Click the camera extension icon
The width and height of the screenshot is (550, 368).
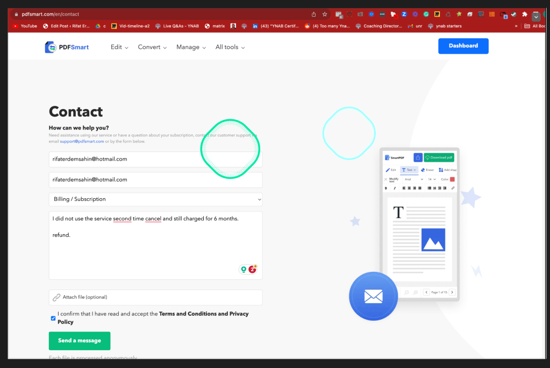coord(360,15)
